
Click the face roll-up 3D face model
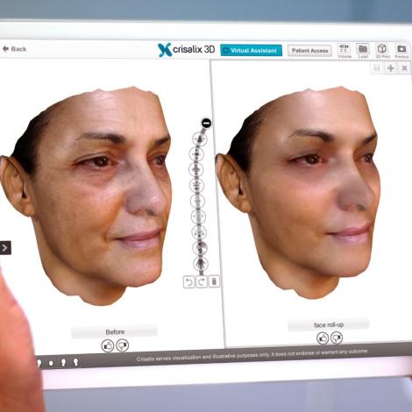[x=298, y=193]
